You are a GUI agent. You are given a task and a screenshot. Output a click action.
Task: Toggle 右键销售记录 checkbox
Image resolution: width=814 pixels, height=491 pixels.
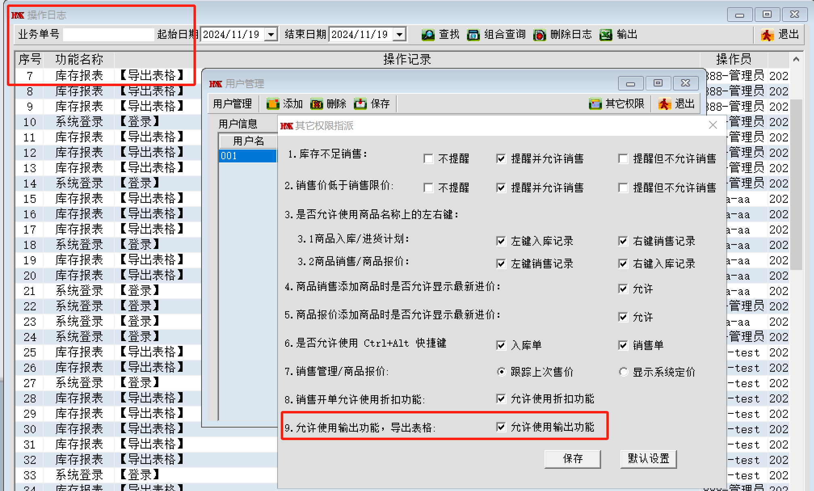point(623,241)
